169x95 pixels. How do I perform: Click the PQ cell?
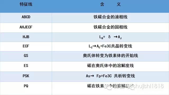coord(26,86)
